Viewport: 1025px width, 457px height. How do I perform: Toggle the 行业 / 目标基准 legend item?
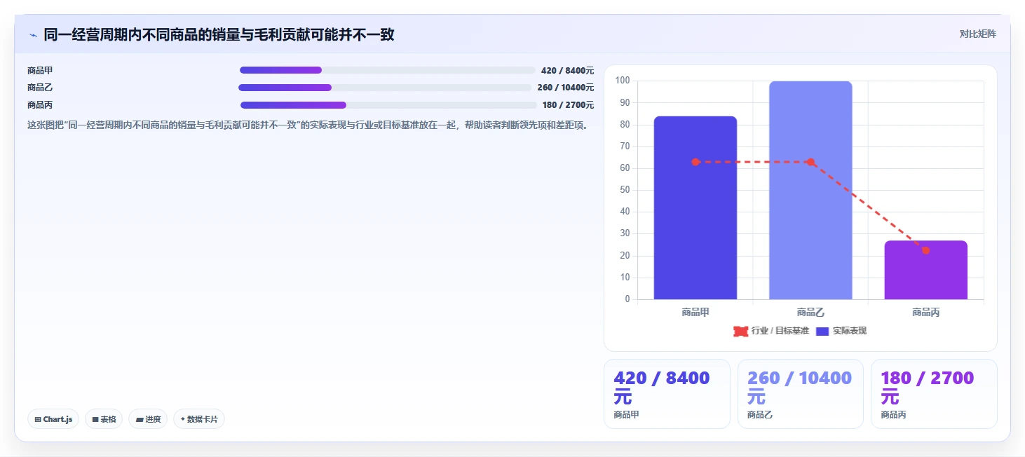click(771, 331)
